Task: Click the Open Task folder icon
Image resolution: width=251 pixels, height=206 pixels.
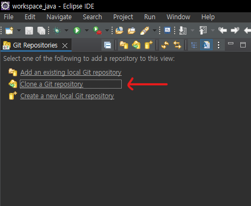Action: pos(131,30)
